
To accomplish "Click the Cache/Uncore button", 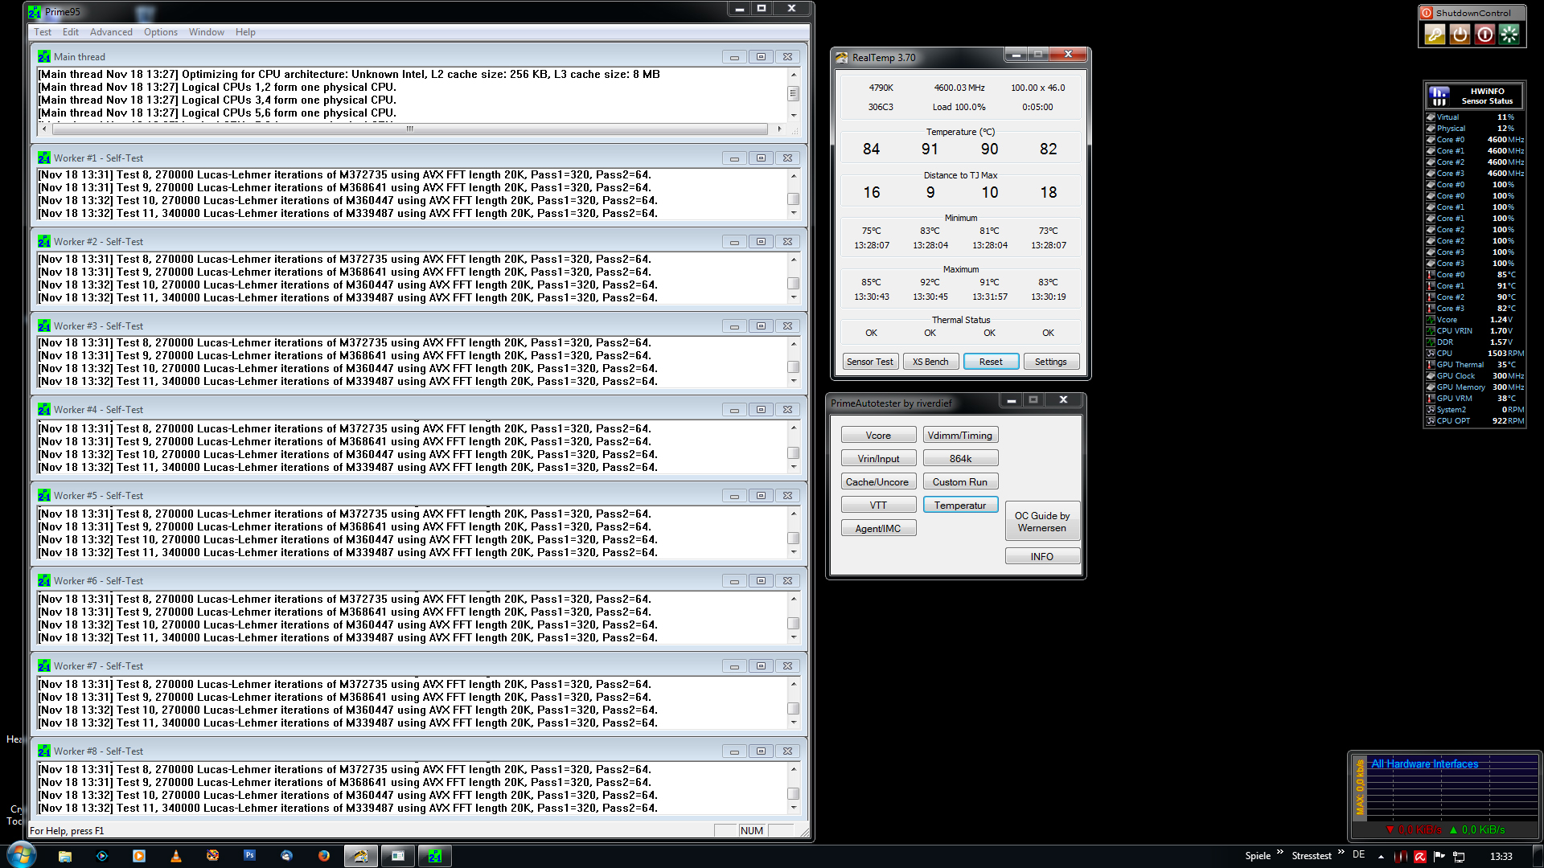I will [x=877, y=482].
